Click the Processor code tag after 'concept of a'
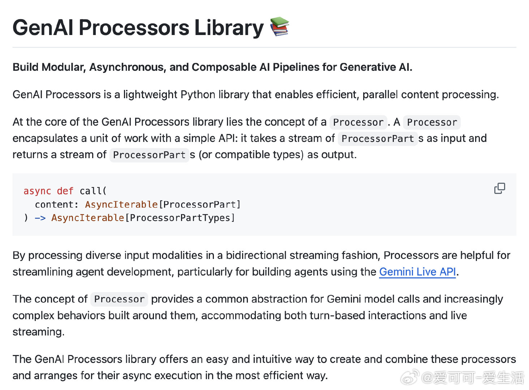The height and width of the screenshot is (390, 529). (x=358, y=122)
